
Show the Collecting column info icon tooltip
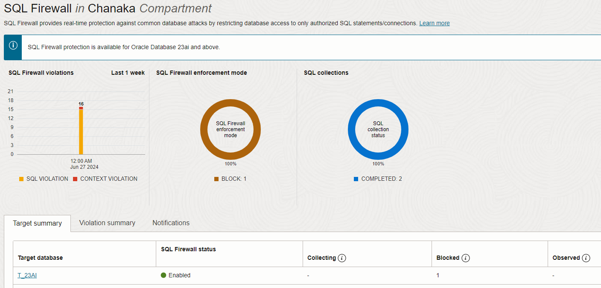pyautogui.click(x=341, y=258)
